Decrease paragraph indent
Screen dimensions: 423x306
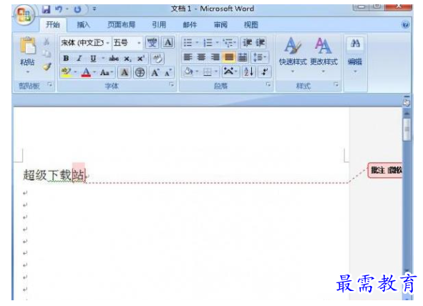[247, 43]
